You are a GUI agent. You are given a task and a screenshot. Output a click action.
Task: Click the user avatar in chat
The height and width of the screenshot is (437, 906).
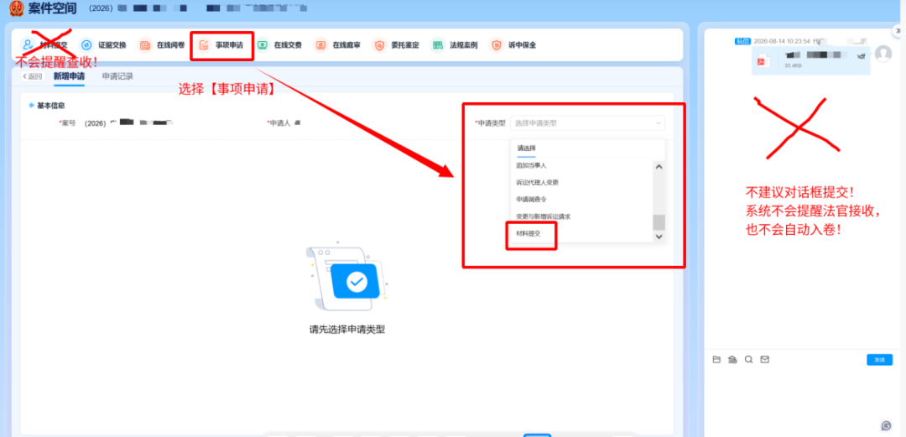tap(883, 54)
